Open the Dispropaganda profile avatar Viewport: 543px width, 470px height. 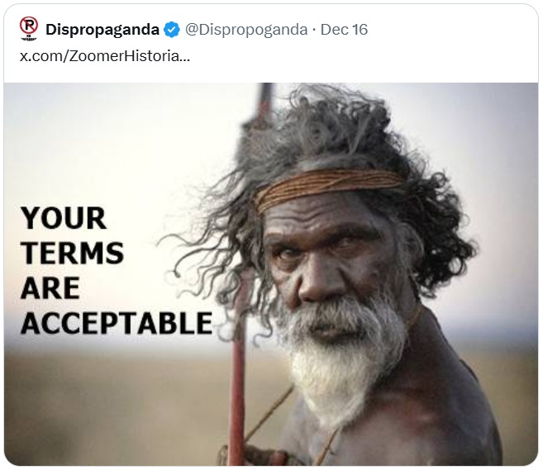29,29
